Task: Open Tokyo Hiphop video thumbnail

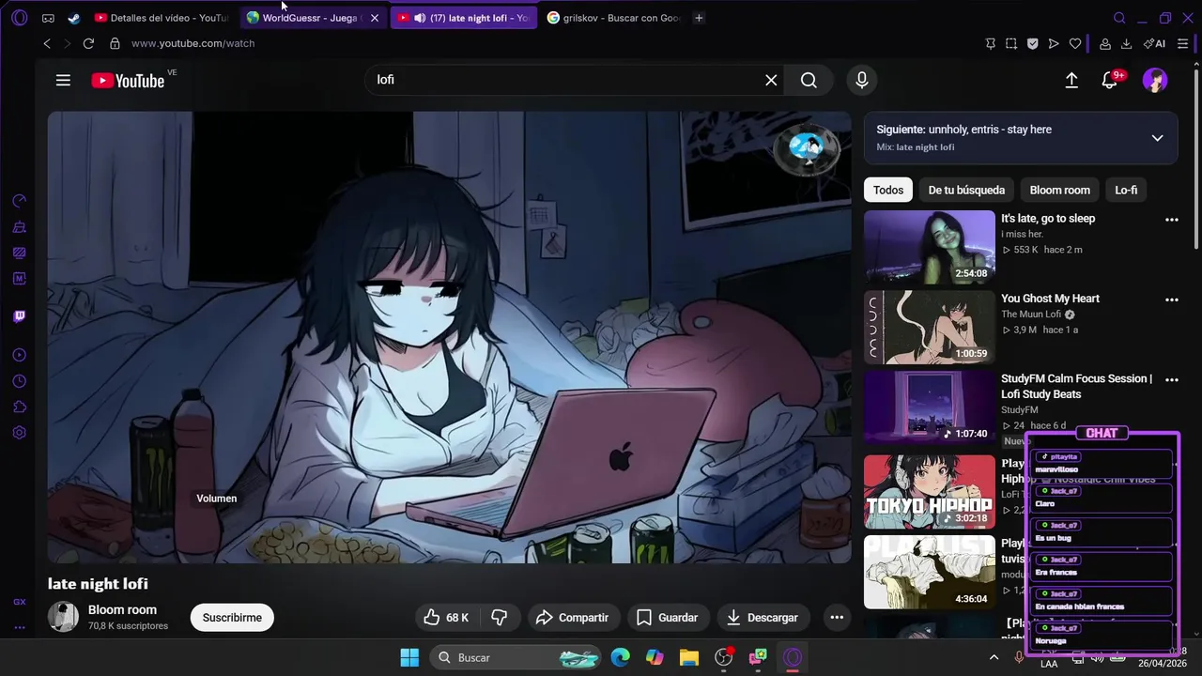Action: click(x=929, y=492)
